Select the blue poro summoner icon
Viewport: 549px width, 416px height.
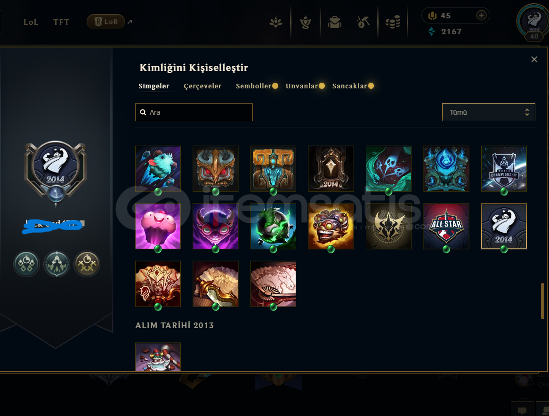pyautogui.click(x=158, y=168)
